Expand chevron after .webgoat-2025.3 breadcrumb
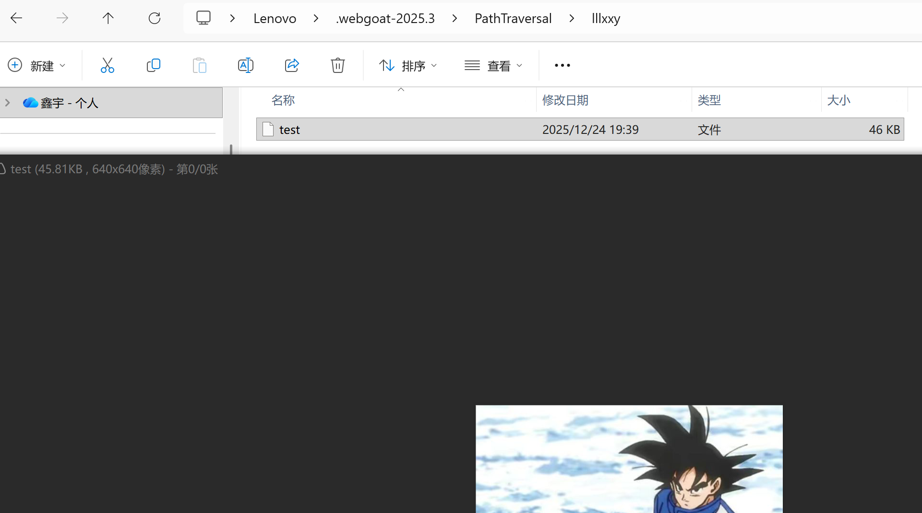The width and height of the screenshot is (922, 513). pyautogui.click(x=455, y=18)
